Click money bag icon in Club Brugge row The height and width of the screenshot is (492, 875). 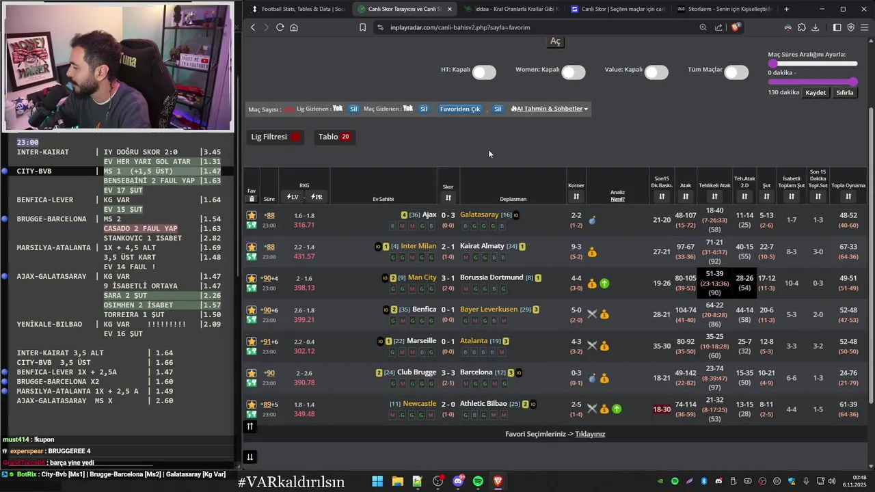point(604,378)
